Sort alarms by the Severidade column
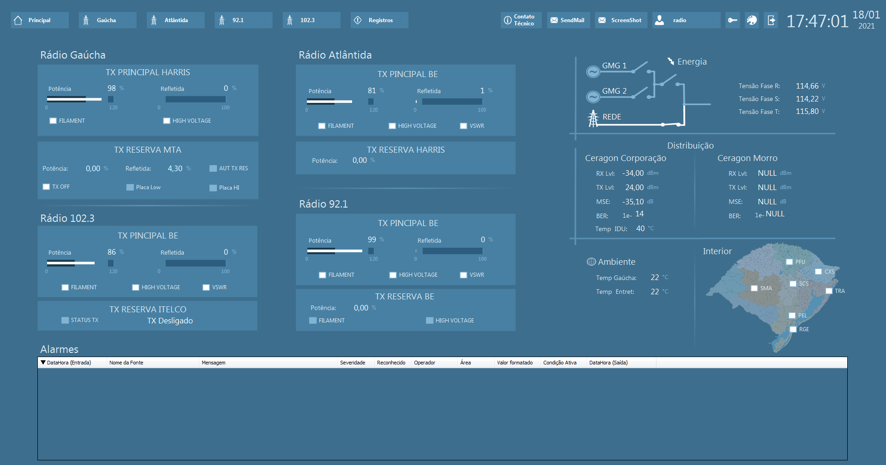The height and width of the screenshot is (465, 886). point(356,363)
